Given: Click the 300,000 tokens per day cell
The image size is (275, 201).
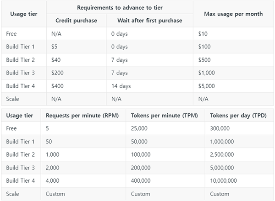Looking at the screenshot, I should coord(220,129).
